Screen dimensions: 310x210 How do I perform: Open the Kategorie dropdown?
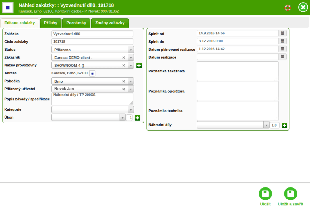pos(131,109)
